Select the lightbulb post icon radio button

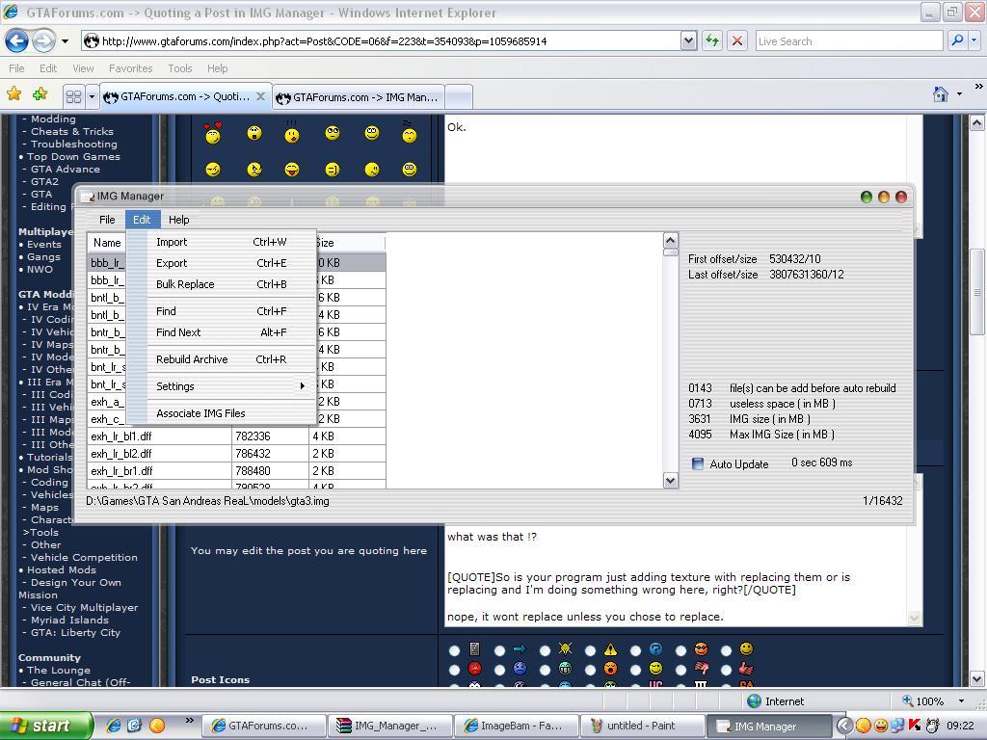[546, 650]
